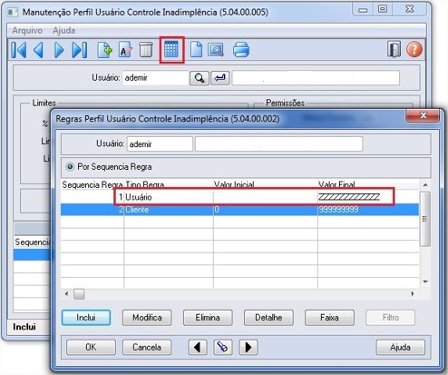
Task: Click the Sequencia Regra column header
Action: (93, 184)
